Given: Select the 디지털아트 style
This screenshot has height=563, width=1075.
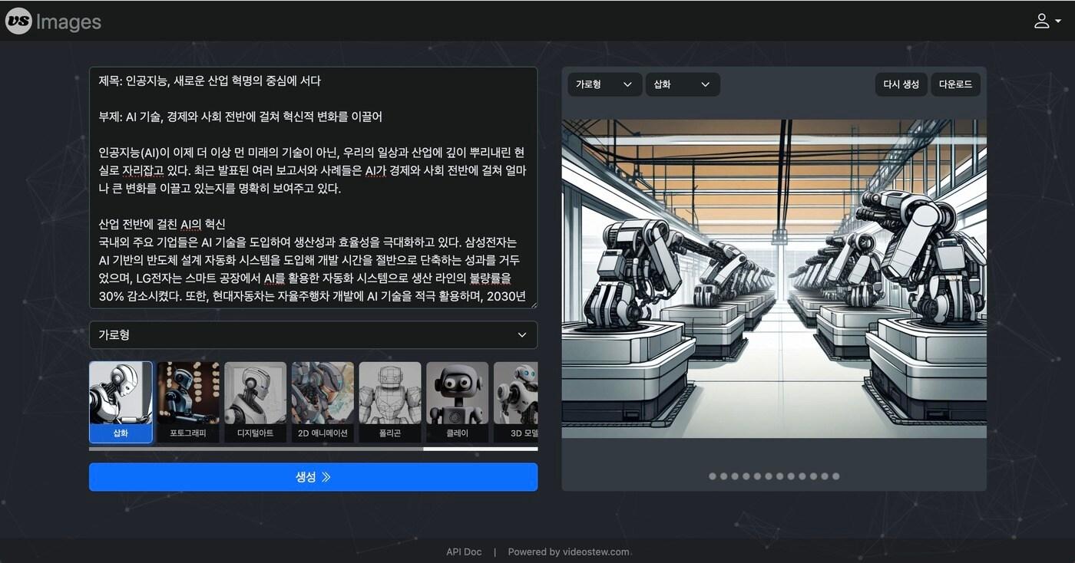Looking at the screenshot, I should (255, 400).
